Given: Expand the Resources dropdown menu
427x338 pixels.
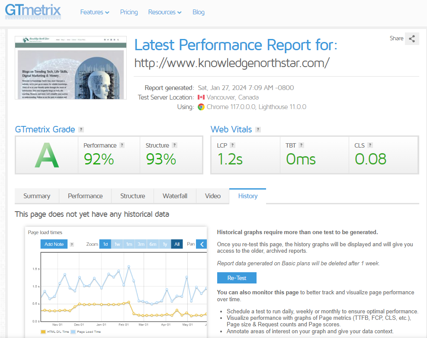Looking at the screenshot, I should [x=165, y=12].
